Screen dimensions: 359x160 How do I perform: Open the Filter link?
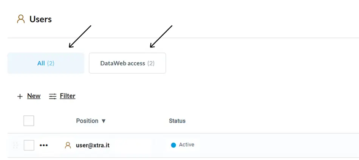pos(68,96)
